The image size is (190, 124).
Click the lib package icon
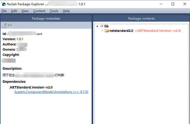click(102, 26)
